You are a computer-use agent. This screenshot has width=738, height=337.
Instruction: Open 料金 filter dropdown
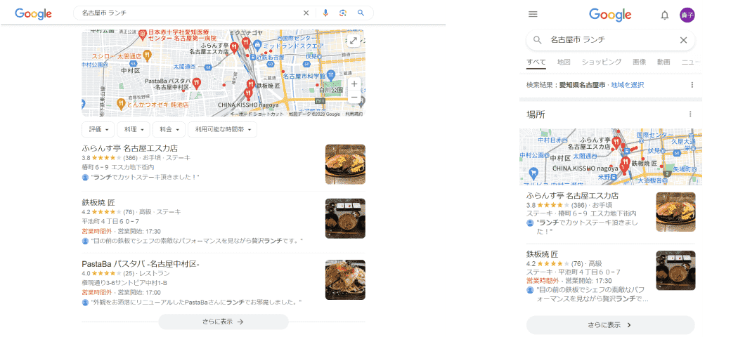click(x=169, y=129)
